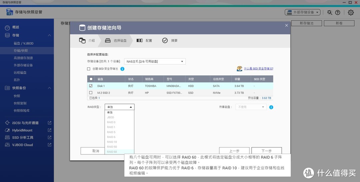Select the single option in the RAID list
Viewport: 360px width, 182px height.
tap(119, 113)
